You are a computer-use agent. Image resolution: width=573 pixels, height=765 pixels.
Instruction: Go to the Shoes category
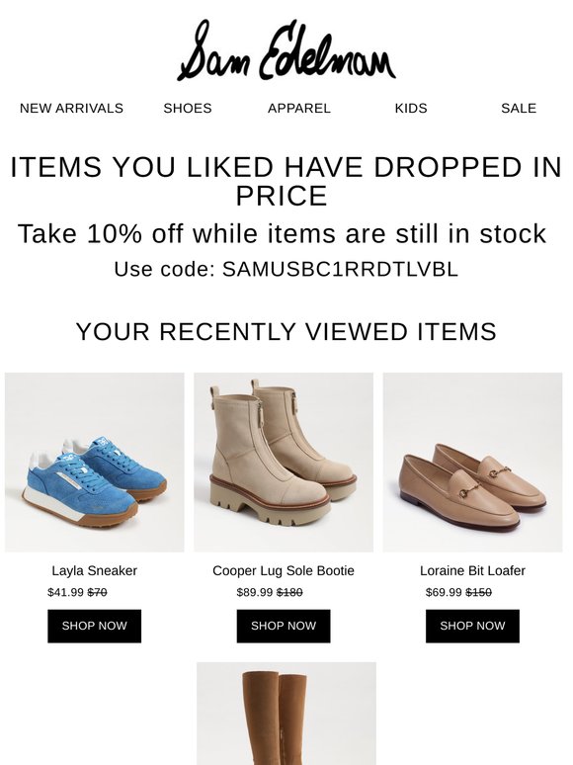(188, 109)
